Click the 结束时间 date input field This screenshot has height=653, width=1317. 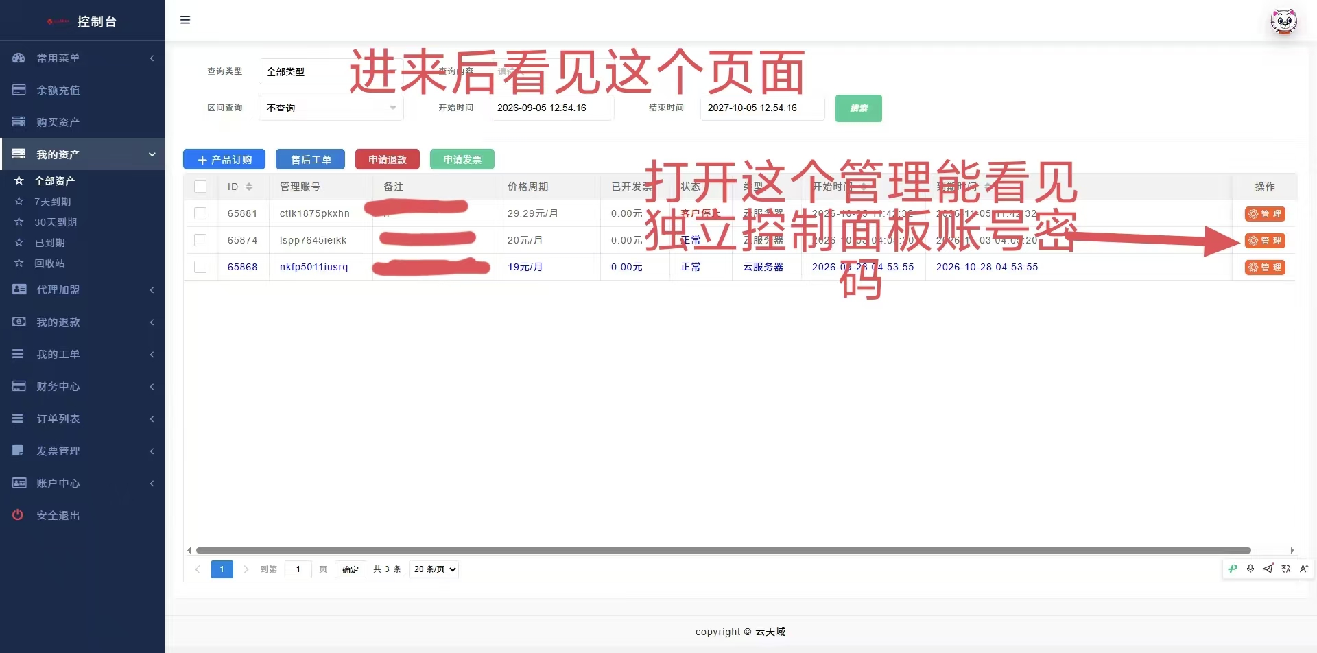point(762,108)
